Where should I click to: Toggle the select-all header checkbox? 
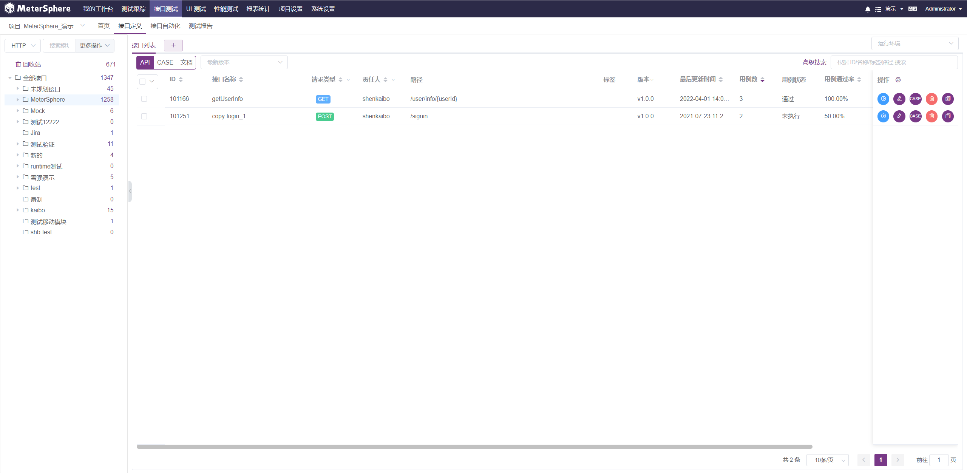(x=142, y=81)
